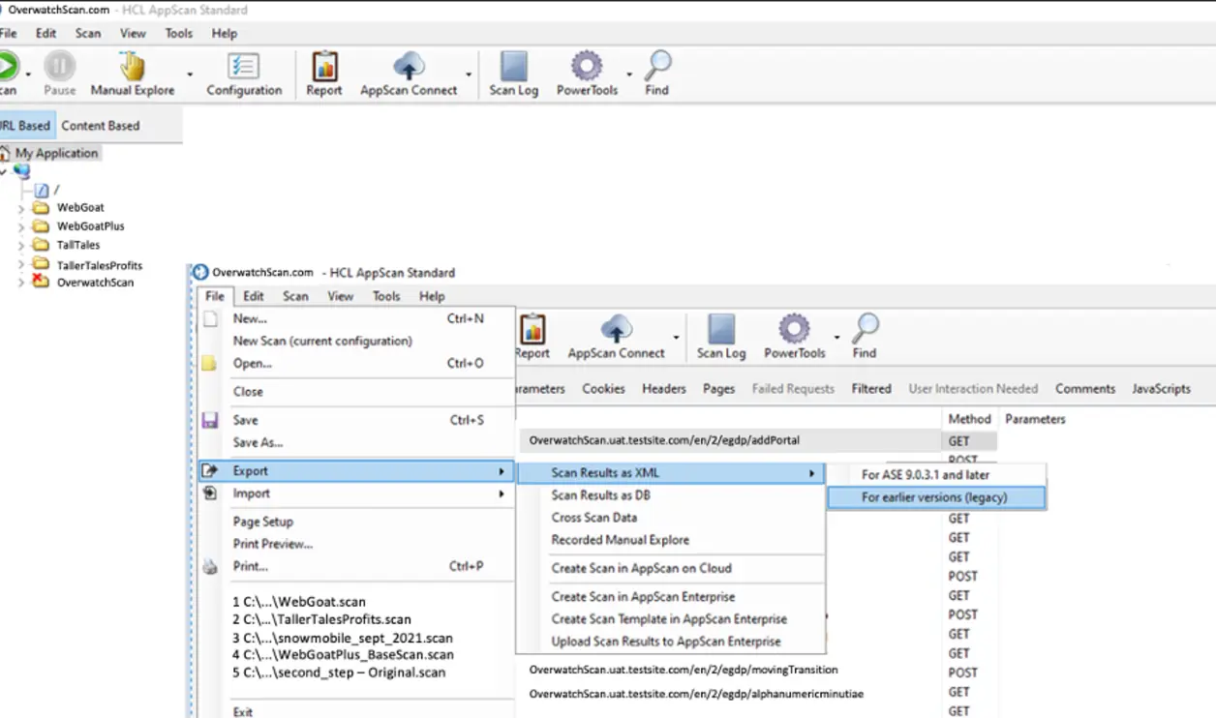Click the PowerTools gear icon in top toolbar
The image size is (1216, 718).
tap(587, 67)
